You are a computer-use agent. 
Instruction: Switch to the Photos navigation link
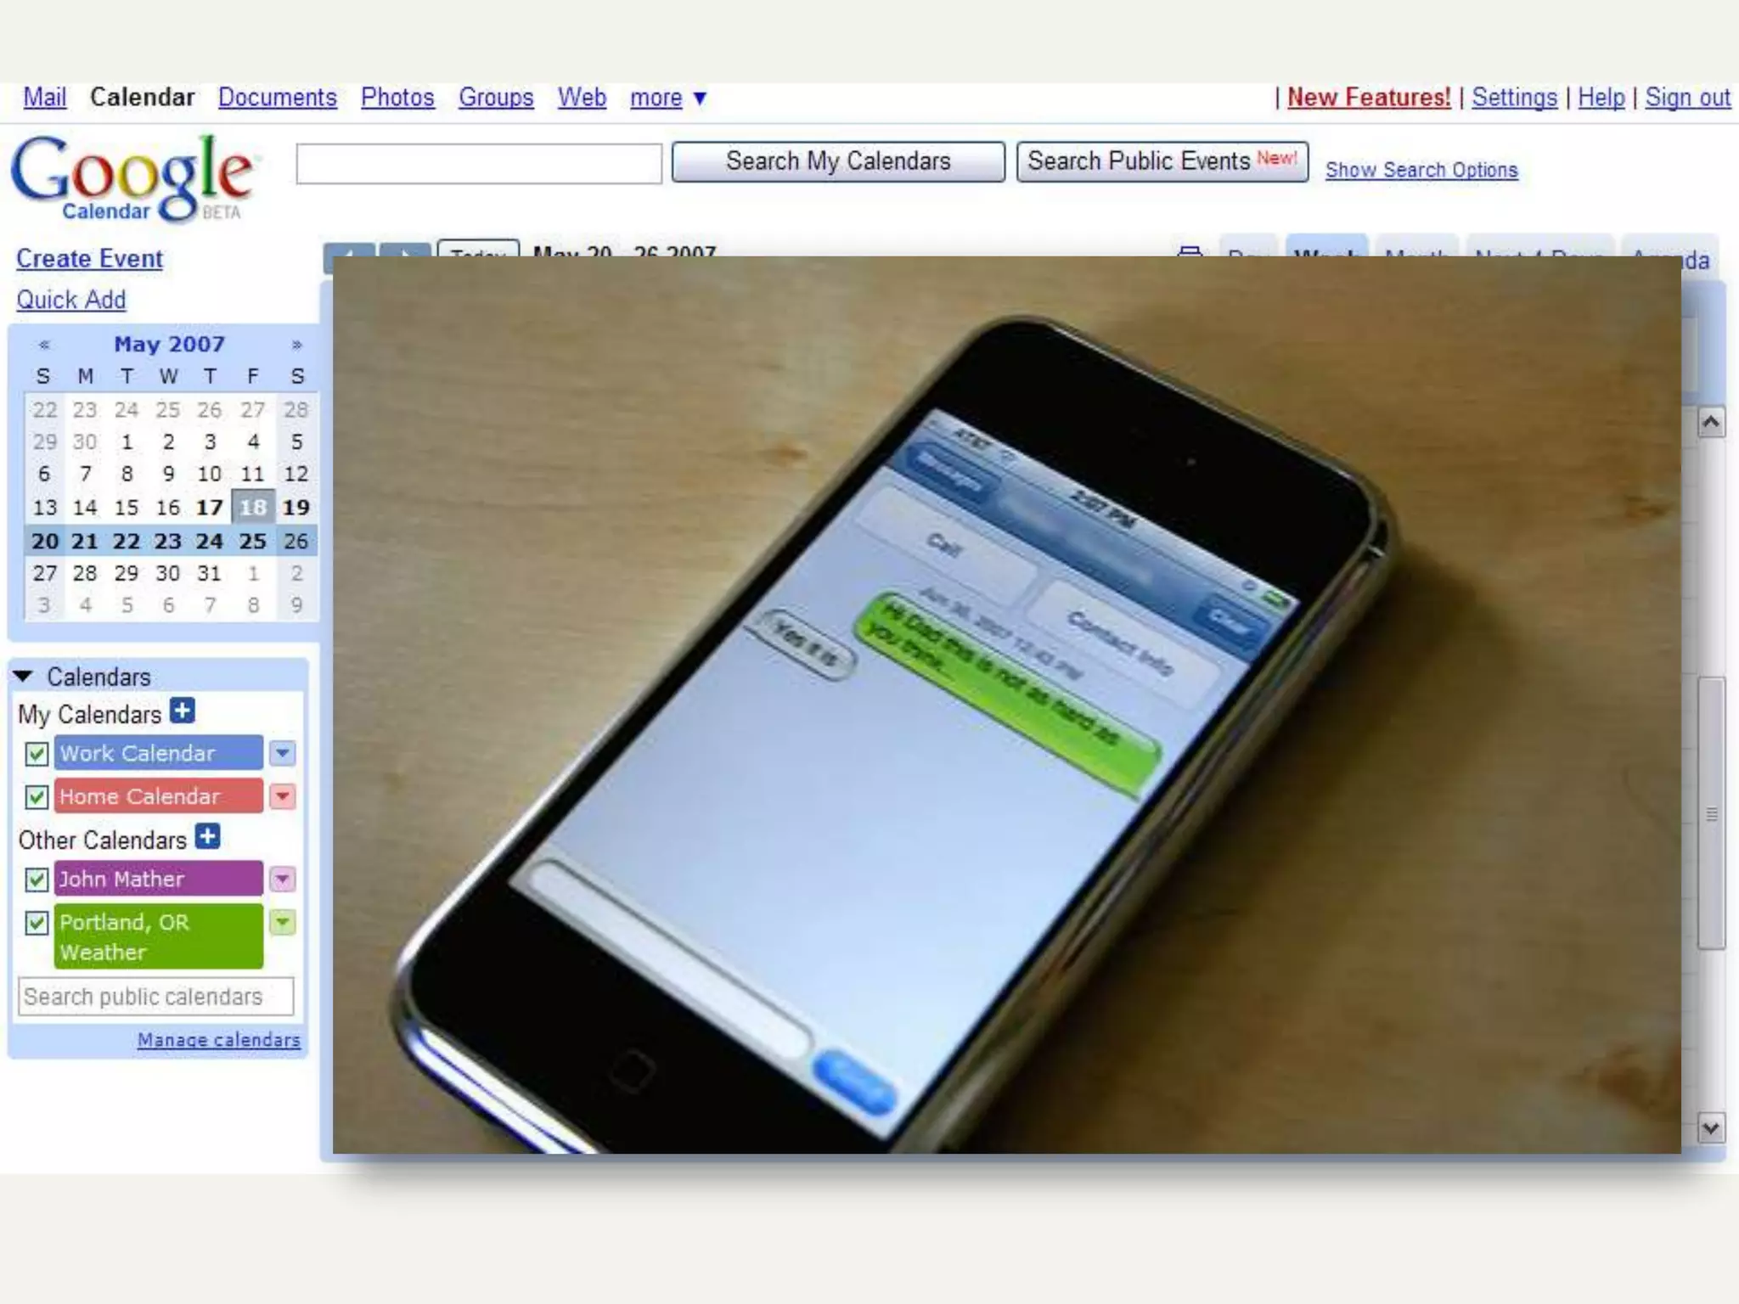pyautogui.click(x=397, y=98)
